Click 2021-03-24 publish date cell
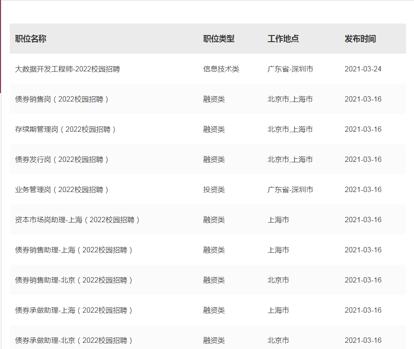This screenshot has height=349, width=414. coord(363,69)
